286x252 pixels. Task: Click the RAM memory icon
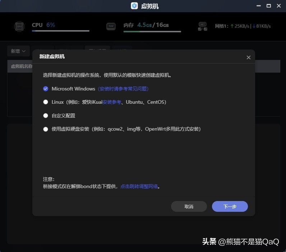tap(111, 27)
